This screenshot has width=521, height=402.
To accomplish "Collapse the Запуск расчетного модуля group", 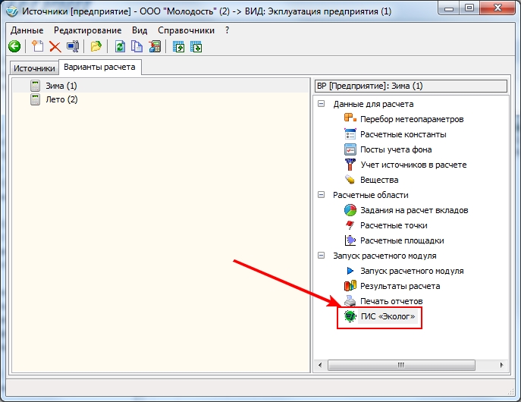I will tap(322, 256).
